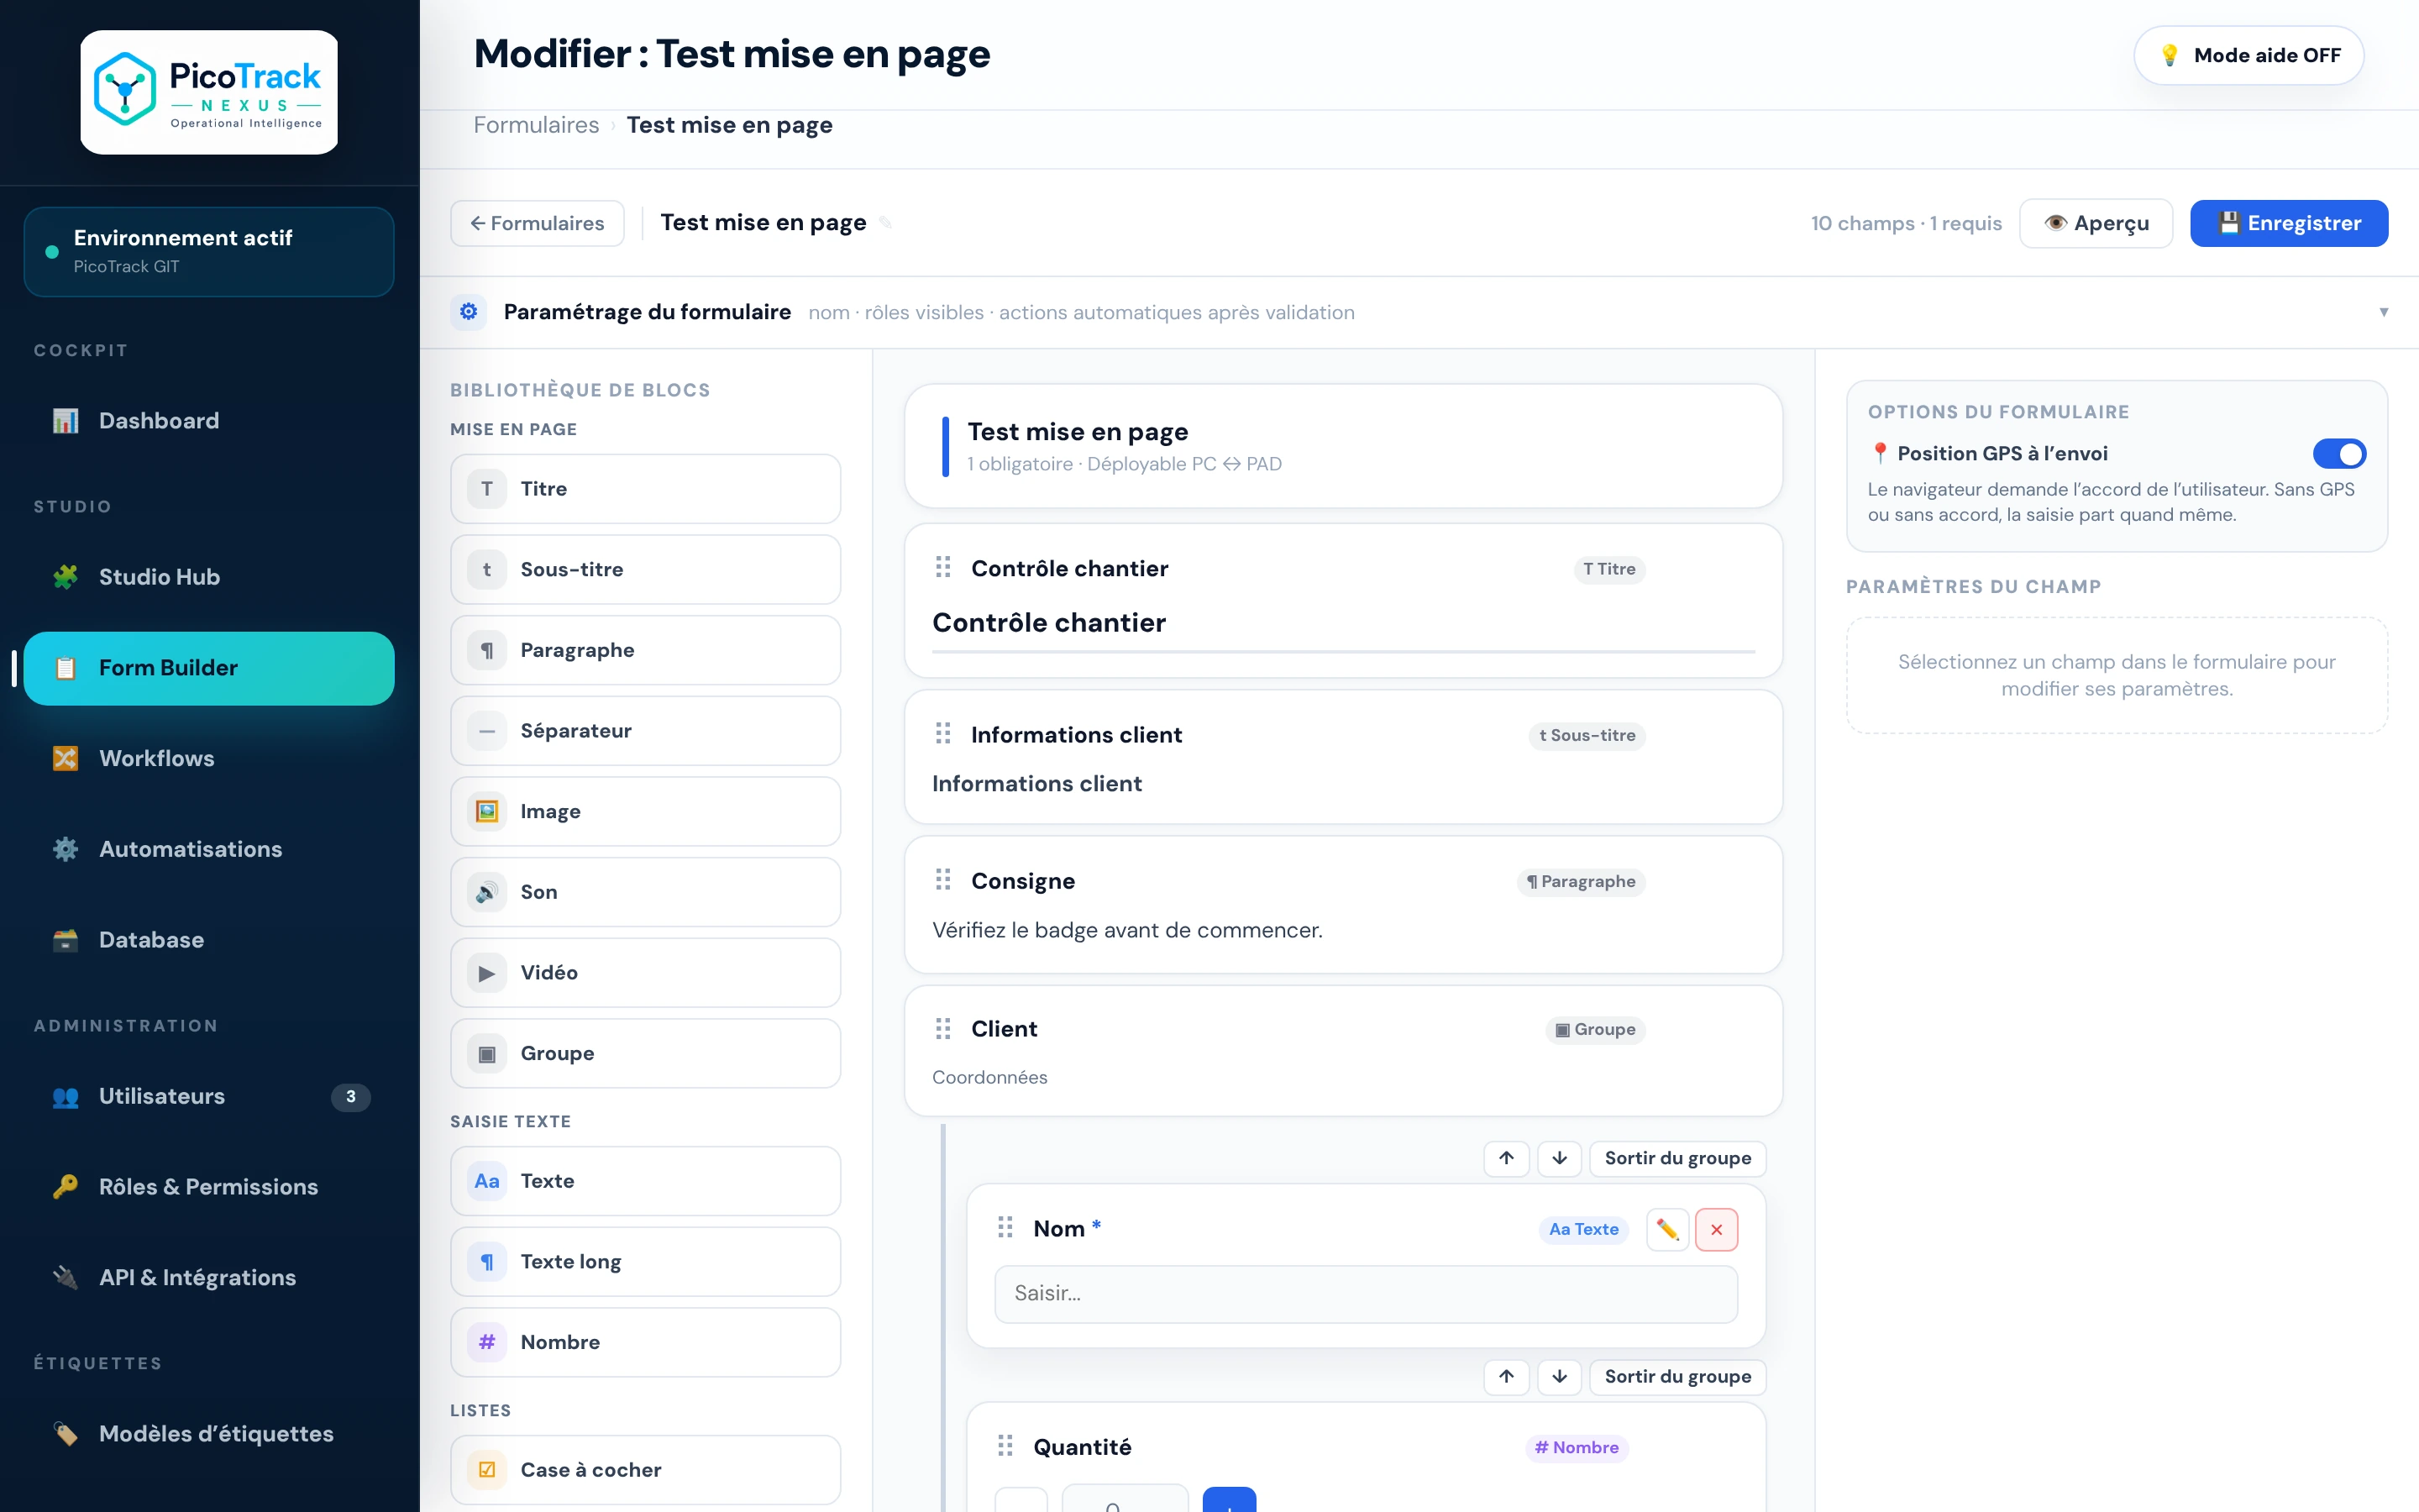The image size is (2419, 1512).
Task: Add a Son audio block
Action: pos(646,892)
